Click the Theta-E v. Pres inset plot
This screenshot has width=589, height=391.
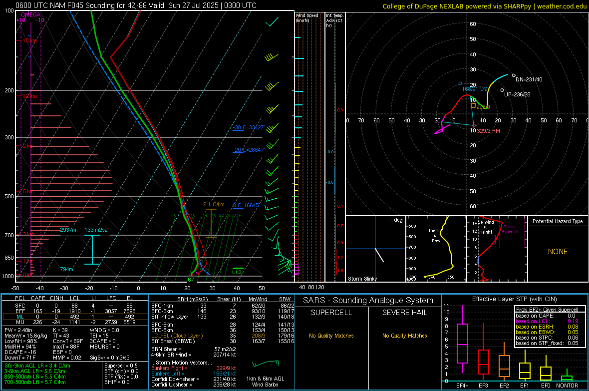[436, 249]
